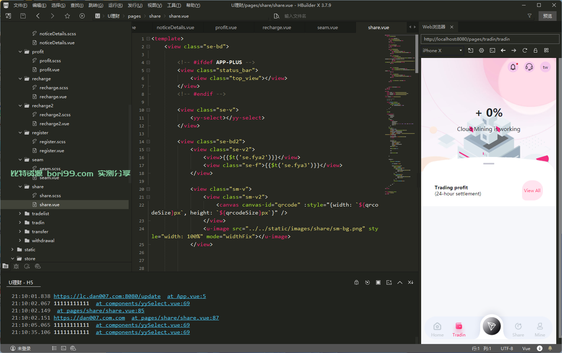Click the bookmark star icon
Viewport: 562px width, 353px height.
[67, 16]
